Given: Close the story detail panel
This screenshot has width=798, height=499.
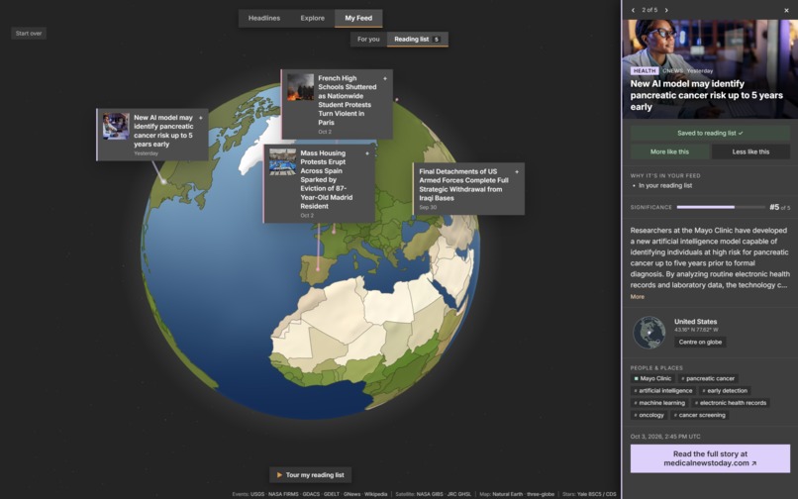Looking at the screenshot, I should pos(786,10).
